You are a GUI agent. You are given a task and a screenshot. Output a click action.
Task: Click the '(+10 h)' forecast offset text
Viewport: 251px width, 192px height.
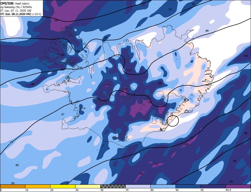pyautogui.click(x=36, y=14)
